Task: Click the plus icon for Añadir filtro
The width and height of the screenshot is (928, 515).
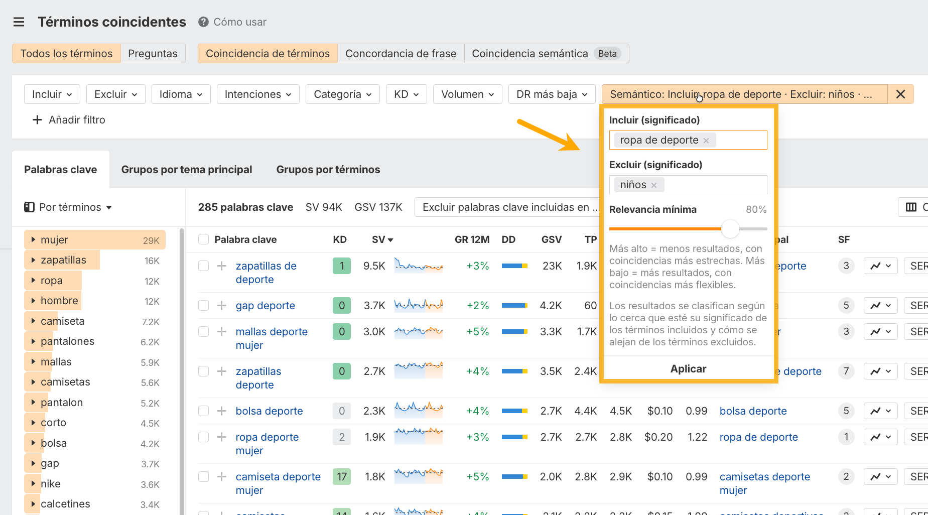Action: point(37,120)
